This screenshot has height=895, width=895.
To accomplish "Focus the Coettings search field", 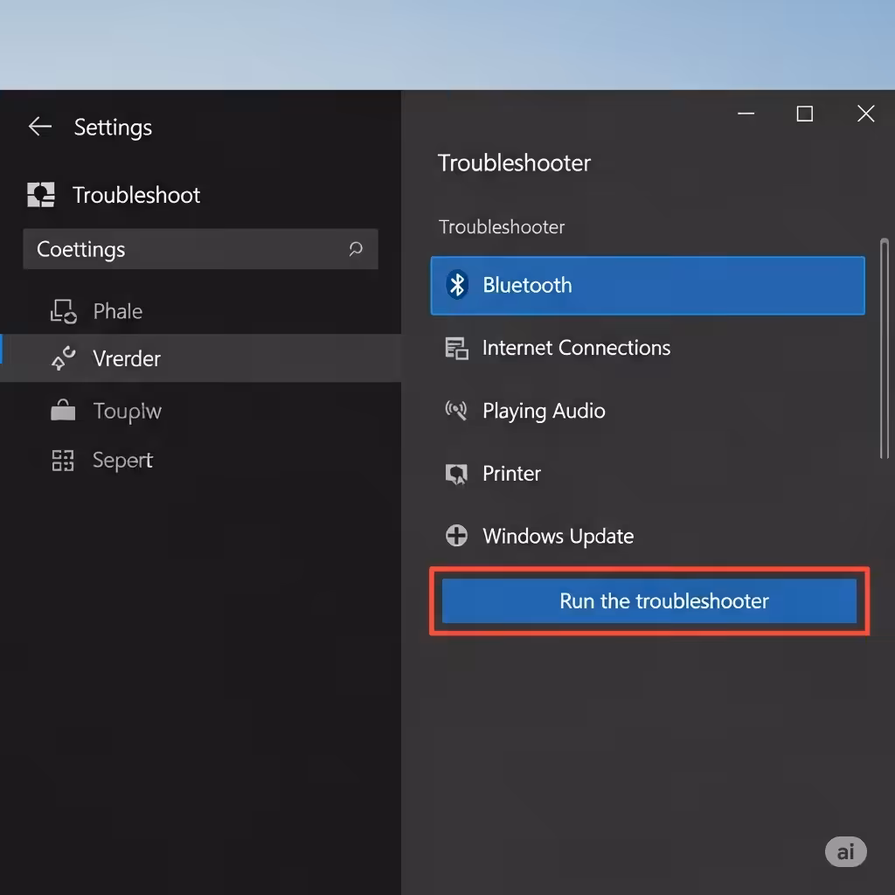I will point(200,249).
